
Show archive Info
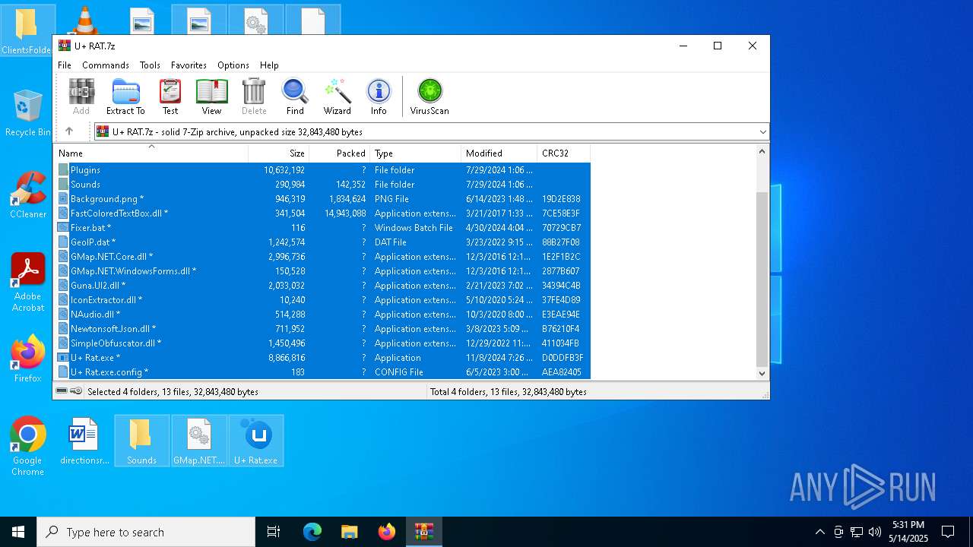coord(379,96)
